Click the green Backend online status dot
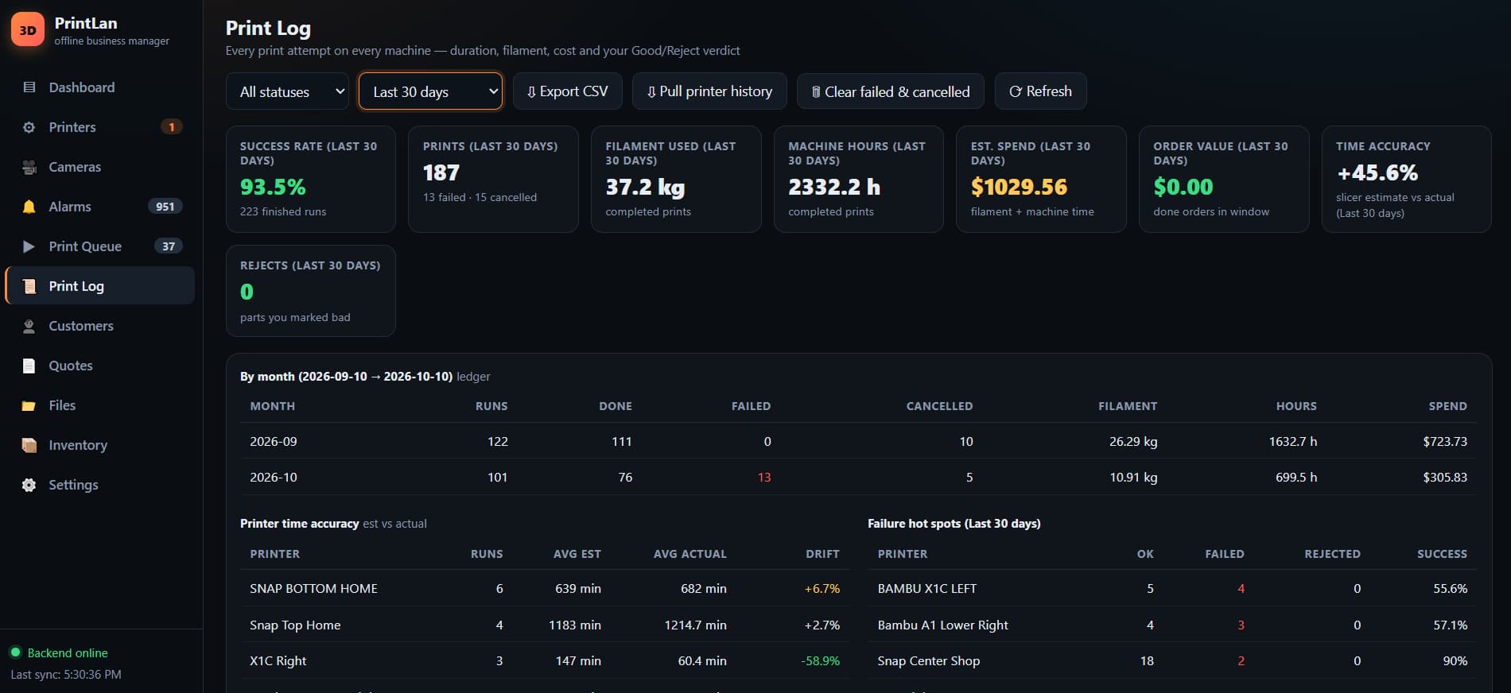 [15, 652]
